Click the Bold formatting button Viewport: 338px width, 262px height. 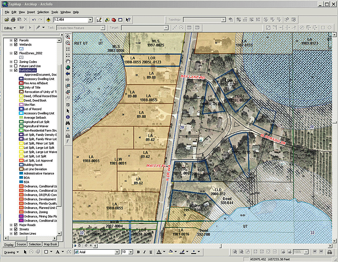(x=138, y=252)
